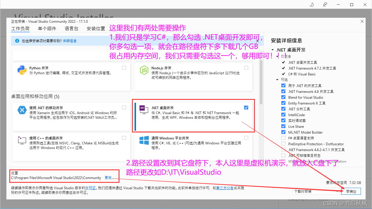
Task: Click the Universal Windows Platform logo icon
Action: click(144, 140)
